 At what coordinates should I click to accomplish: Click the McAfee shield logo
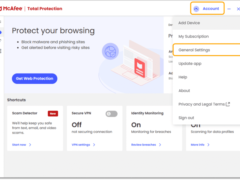(x=1, y=8)
